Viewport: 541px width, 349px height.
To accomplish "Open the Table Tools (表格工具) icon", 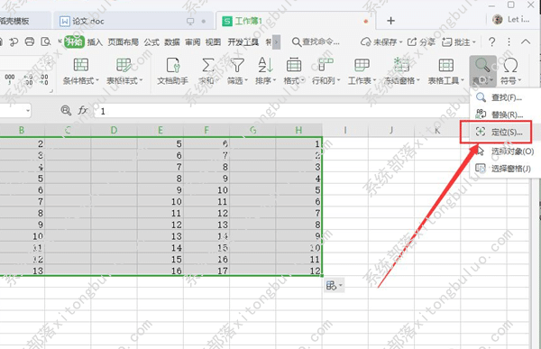I will (445, 65).
